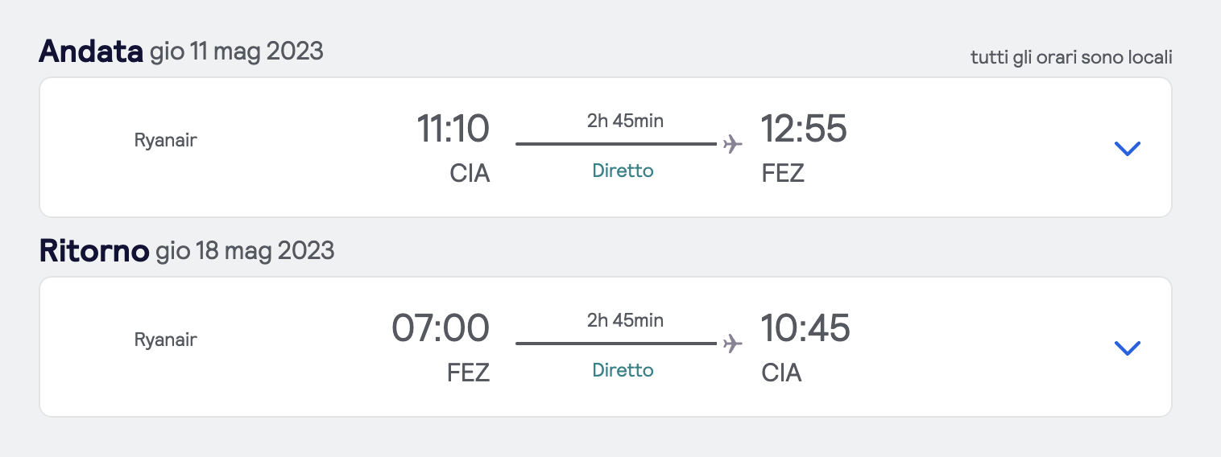Screen dimensions: 1221x457
Task: Click the Diretto label on the outbound flight
Action: coord(623,171)
